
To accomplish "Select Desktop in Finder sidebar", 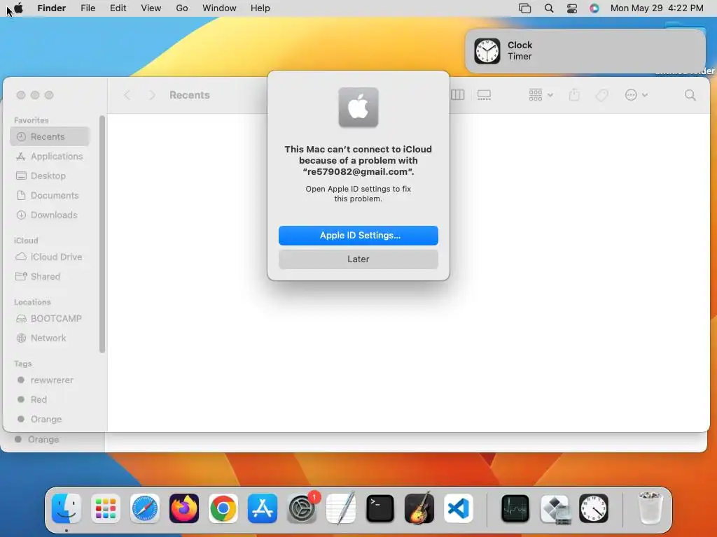I will (x=50, y=176).
